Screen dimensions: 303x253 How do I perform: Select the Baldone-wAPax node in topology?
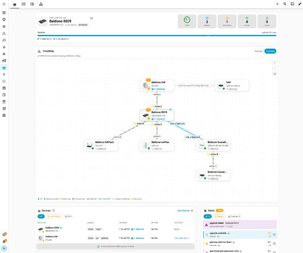(x=157, y=145)
